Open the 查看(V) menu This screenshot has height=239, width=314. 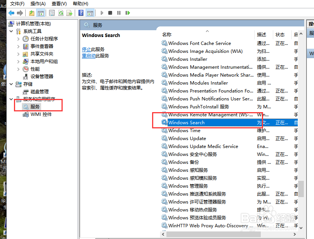coord(59,4)
